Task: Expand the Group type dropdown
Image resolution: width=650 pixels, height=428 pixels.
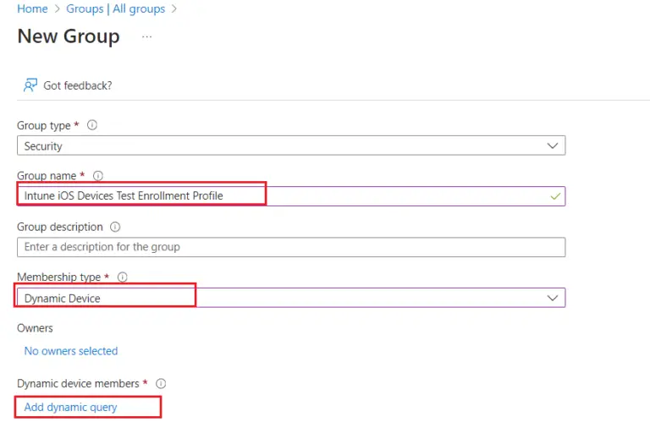Action: pyautogui.click(x=290, y=146)
